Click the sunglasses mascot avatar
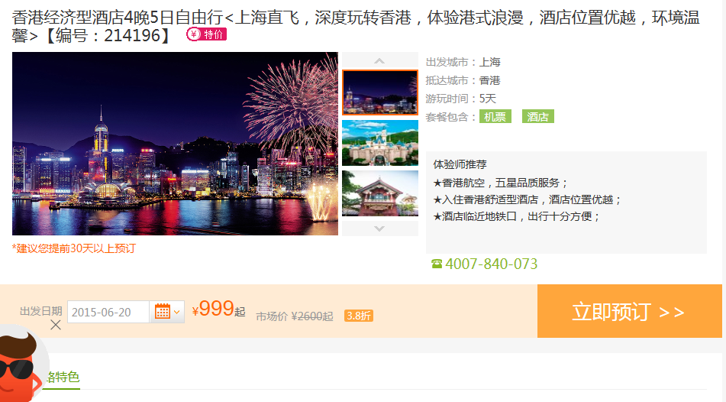 (x=21, y=364)
